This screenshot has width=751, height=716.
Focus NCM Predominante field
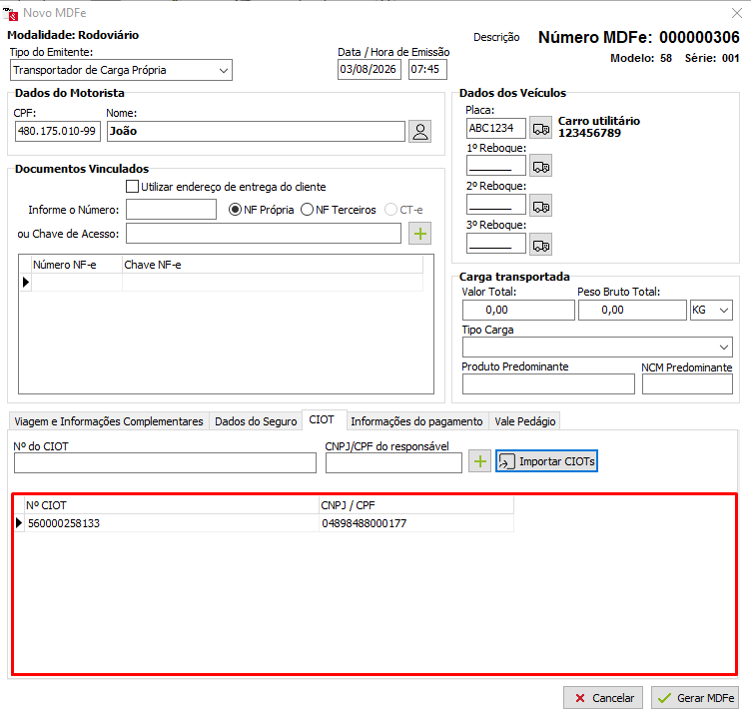pyautogui.click(x=687, y=384)
